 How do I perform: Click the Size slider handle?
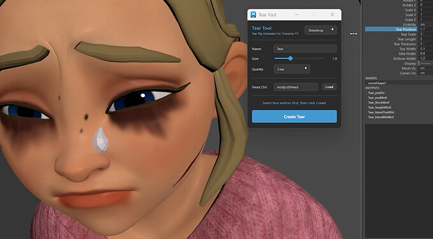tap(290, 58)
